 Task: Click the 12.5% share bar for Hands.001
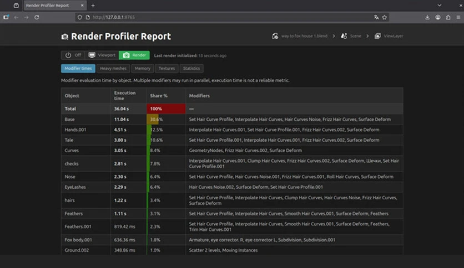pos(149,130)
